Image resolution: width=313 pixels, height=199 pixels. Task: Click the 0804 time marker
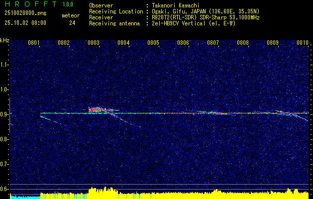[x=123, y=43]
